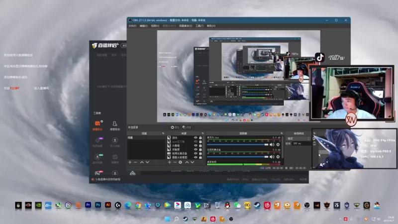Open 弹幕助手 tool in the streaming companion window
Viewport: 398px width, 224px height.
[98, 126]
